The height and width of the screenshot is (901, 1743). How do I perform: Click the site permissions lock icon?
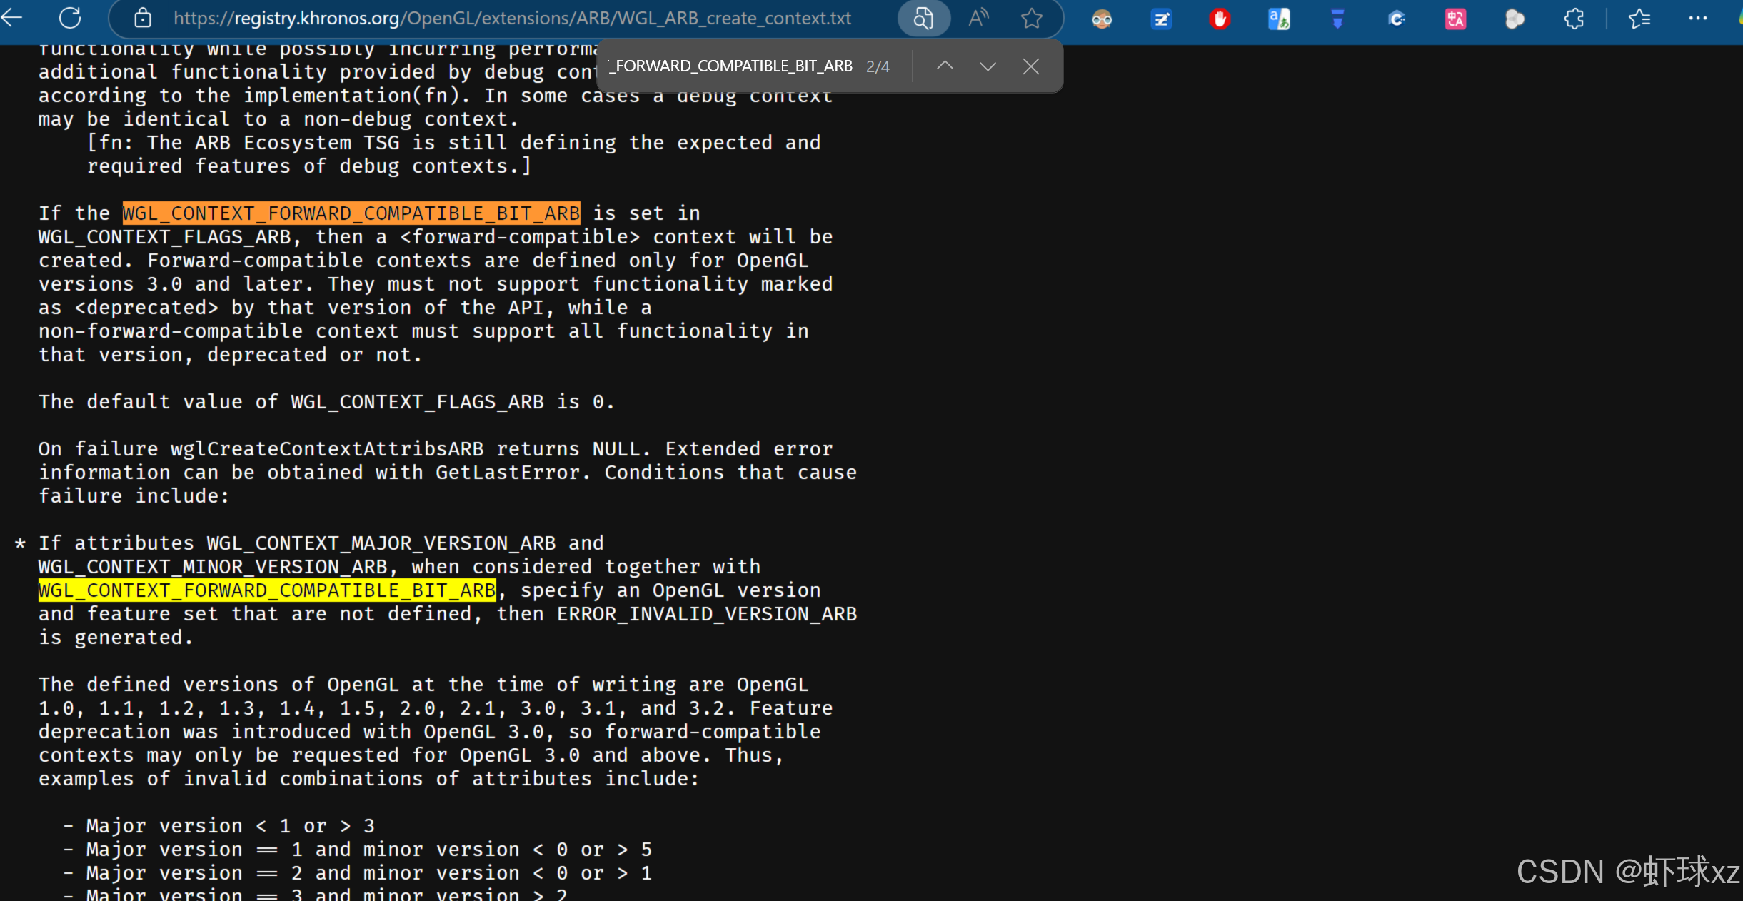tap(142, 18)
